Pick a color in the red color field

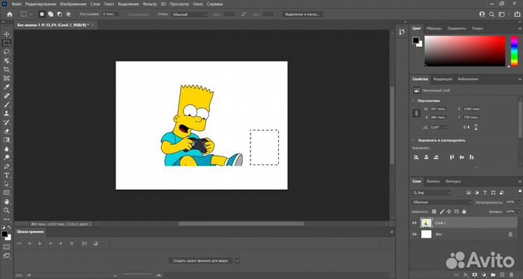(x=465, y=51)
